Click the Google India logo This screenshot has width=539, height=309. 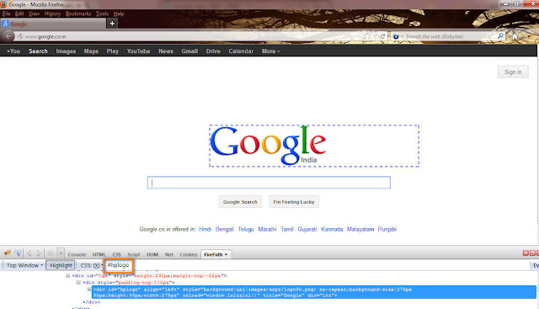pos(268,145)
